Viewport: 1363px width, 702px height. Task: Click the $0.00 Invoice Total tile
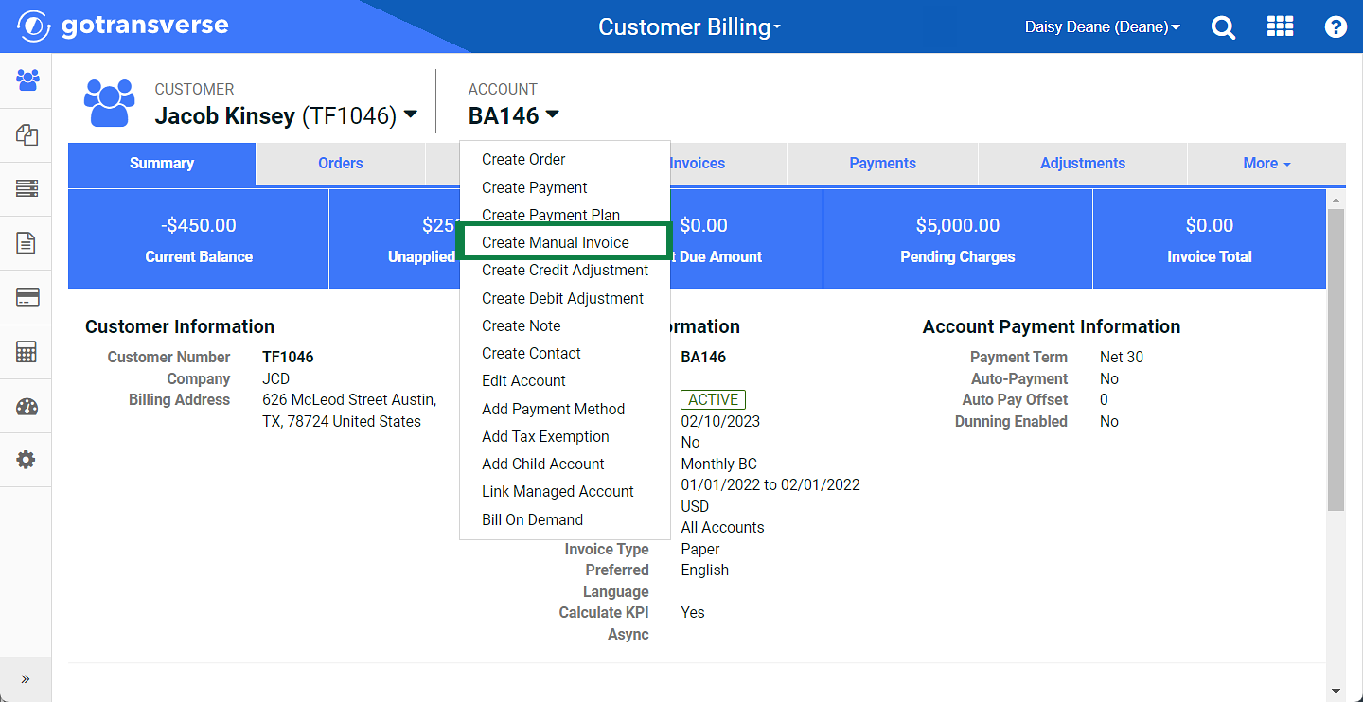coord(1210,238)
